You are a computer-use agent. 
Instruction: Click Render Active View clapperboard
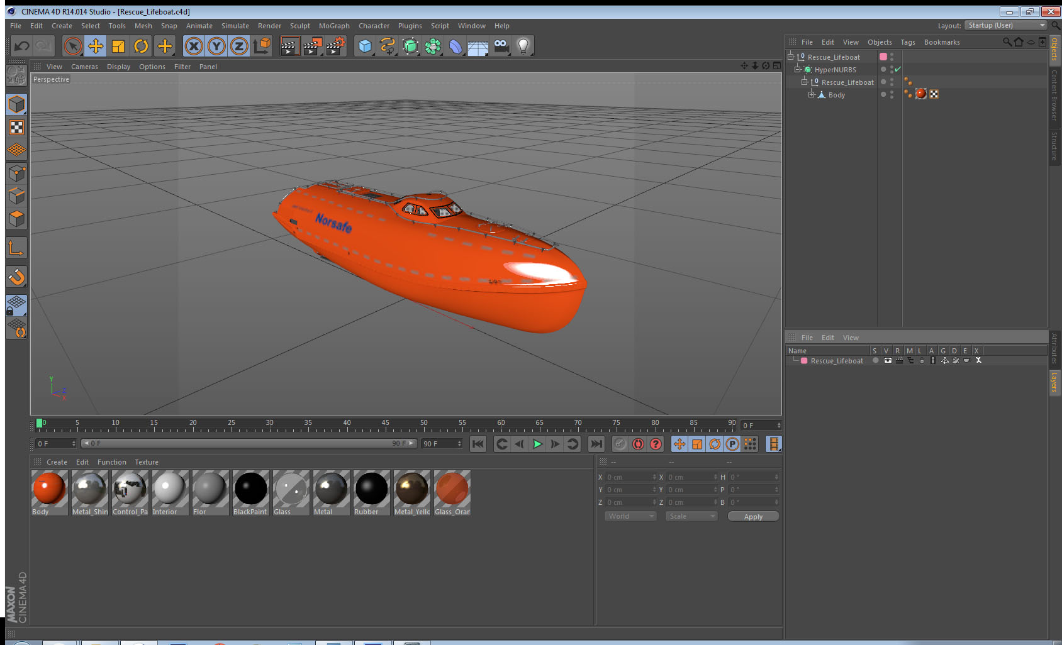point(289,46)
